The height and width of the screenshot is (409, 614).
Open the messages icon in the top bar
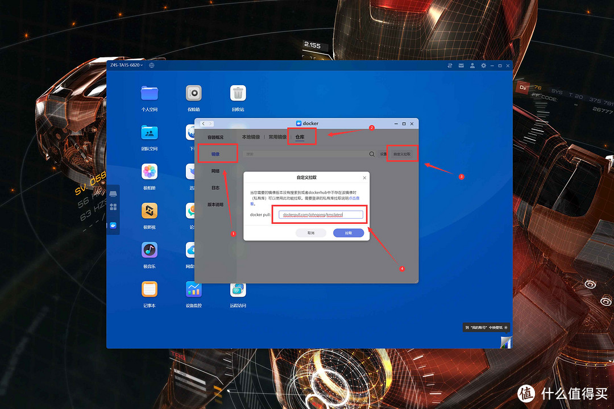(x=461, y=65)
